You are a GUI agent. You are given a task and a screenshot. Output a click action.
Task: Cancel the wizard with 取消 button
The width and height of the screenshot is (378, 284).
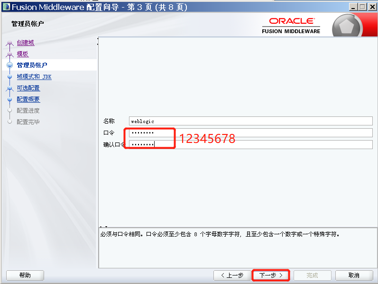pos(354,275)
